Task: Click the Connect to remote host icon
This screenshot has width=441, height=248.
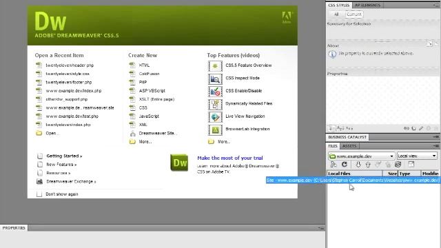Action: point(334,165)
